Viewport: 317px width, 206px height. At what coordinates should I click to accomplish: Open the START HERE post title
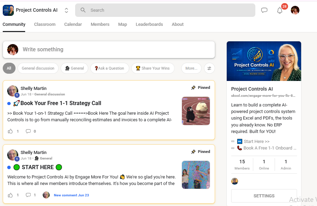point(38,167)
